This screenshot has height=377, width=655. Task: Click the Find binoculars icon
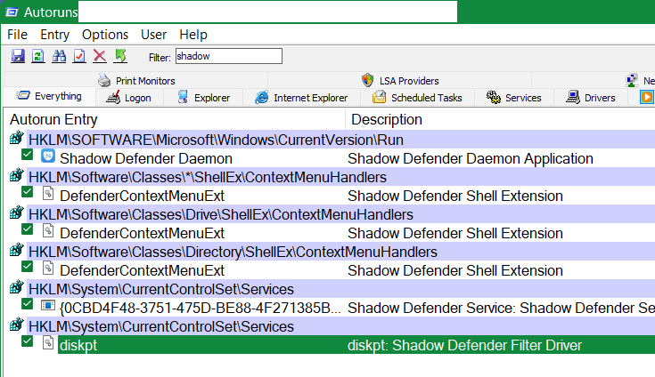tap(59, 56)
